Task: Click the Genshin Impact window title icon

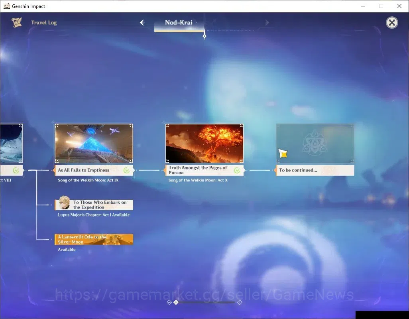Action: [x=7, y=6]
